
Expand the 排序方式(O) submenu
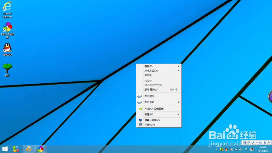tap(159, 71)
